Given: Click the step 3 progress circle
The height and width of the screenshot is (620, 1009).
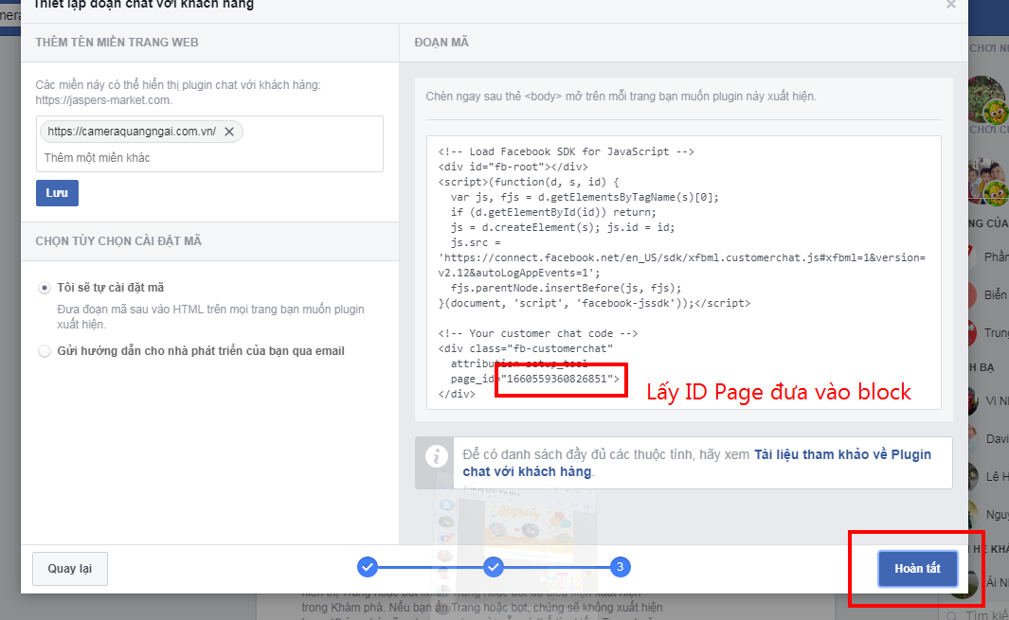Looking at the screenshot, I should pos(620,567).
